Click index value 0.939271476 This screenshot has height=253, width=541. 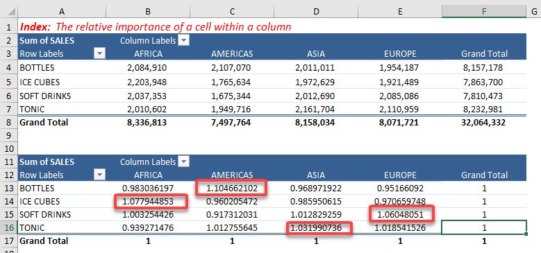click(148, 228)
